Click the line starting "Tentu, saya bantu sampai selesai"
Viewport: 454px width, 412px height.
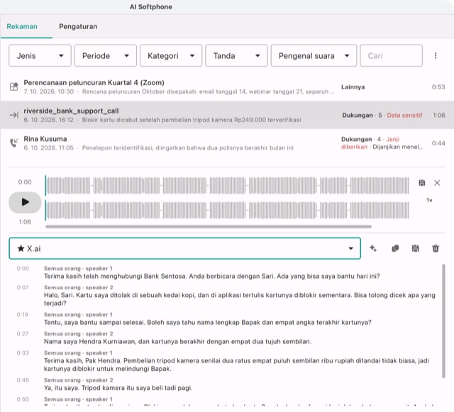tap(208, 323)
